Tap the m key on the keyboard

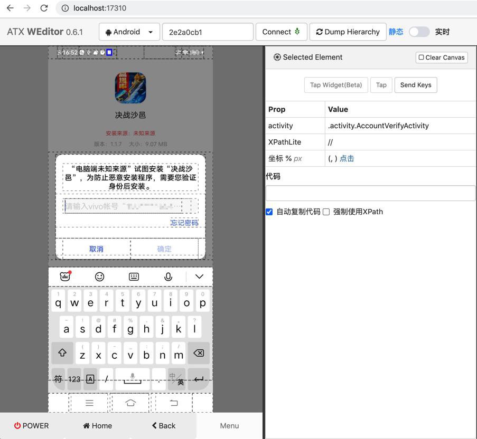tap(179, 353)
